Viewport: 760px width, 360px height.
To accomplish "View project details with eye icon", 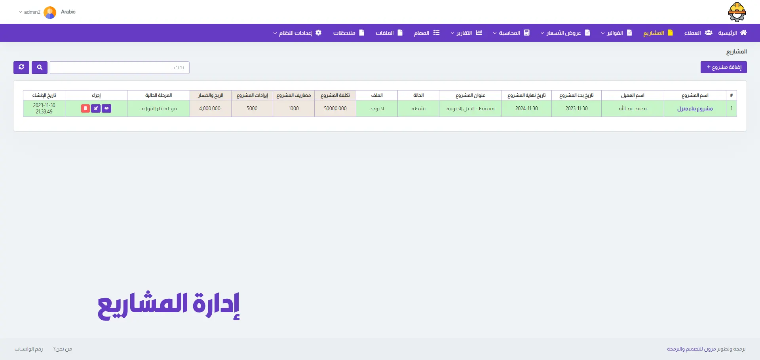I will point(106,108).
